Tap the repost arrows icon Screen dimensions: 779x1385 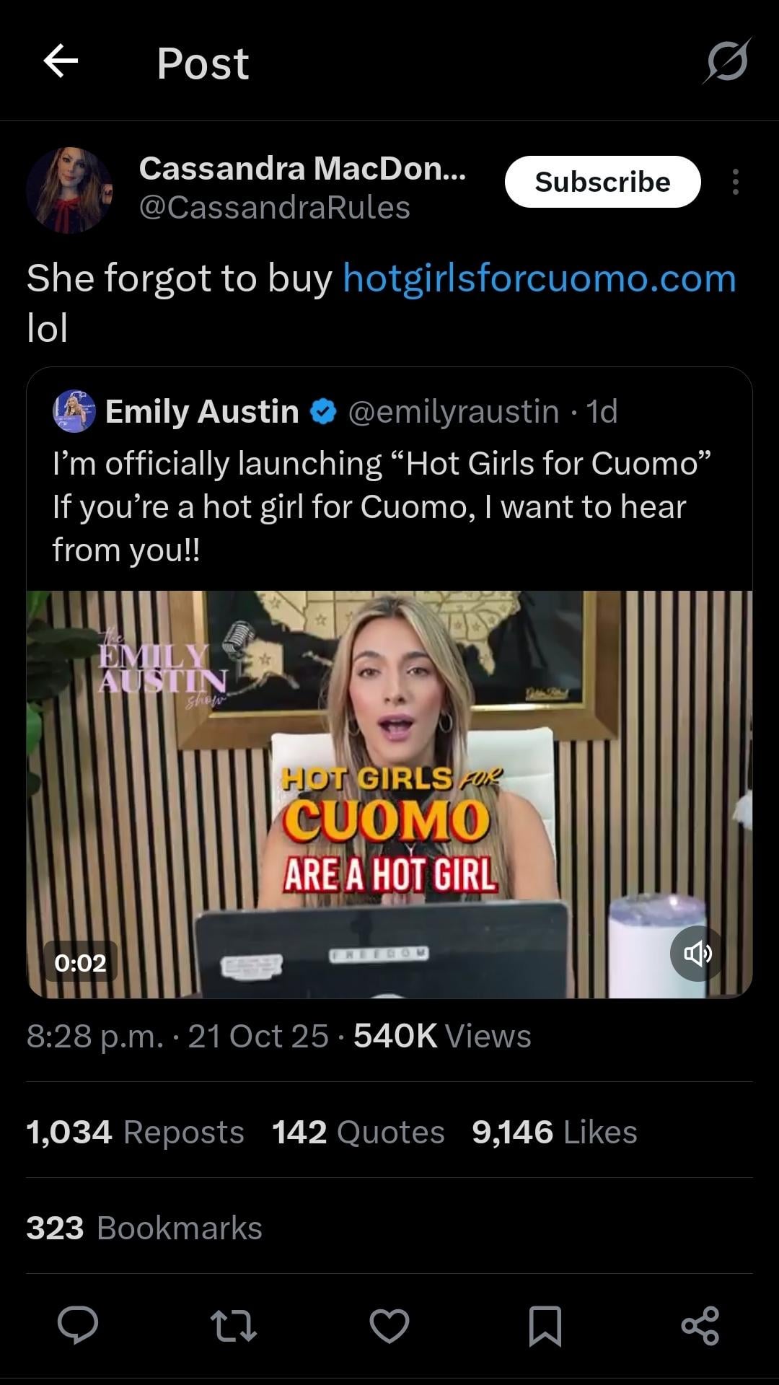click(x=233, y=1326)
